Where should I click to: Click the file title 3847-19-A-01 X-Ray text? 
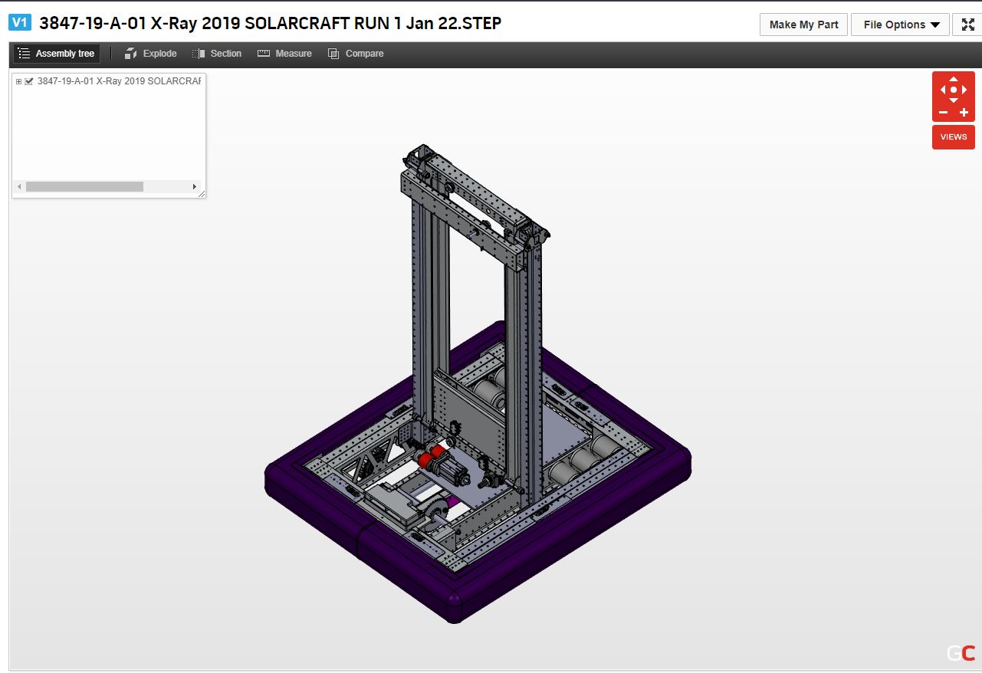point(270,23)
